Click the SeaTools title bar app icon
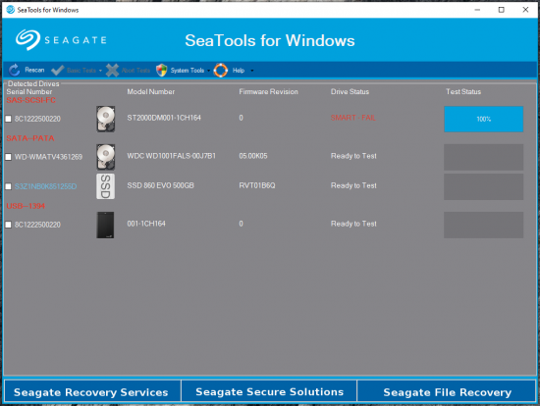The width and height of the screenshot is (540, 406). point(11,10)
